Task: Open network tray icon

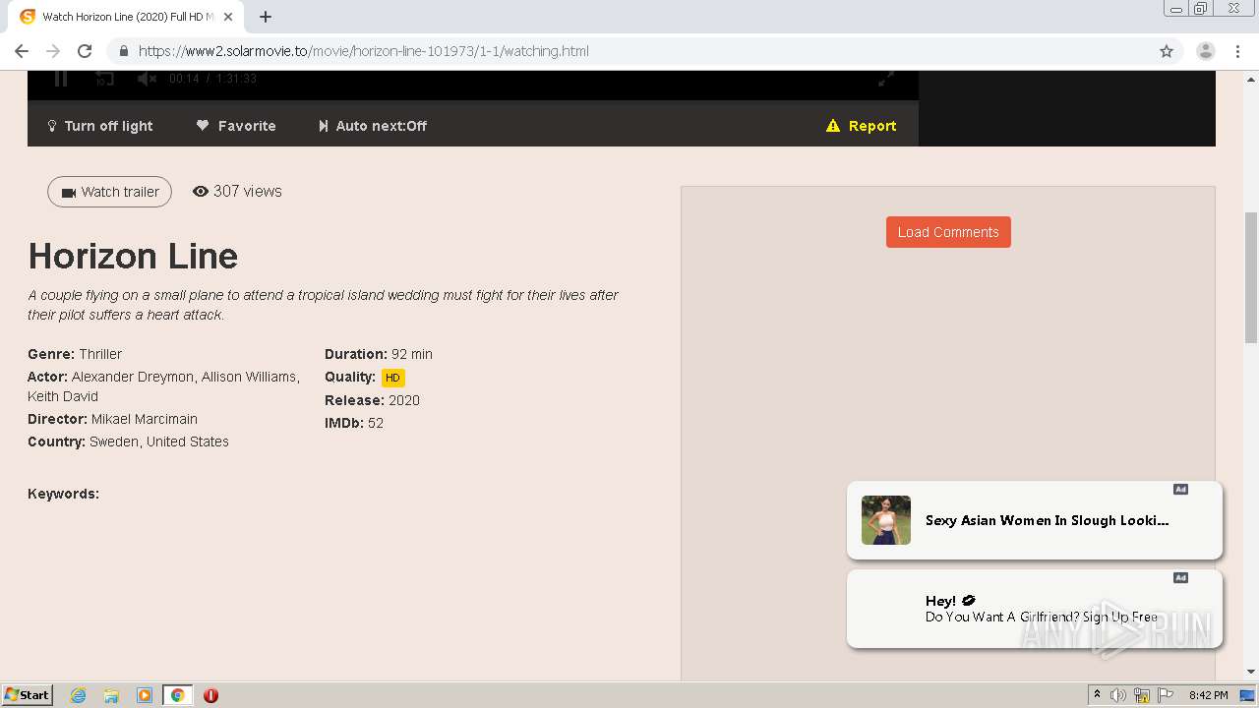Action: [x=1142, y=695]
